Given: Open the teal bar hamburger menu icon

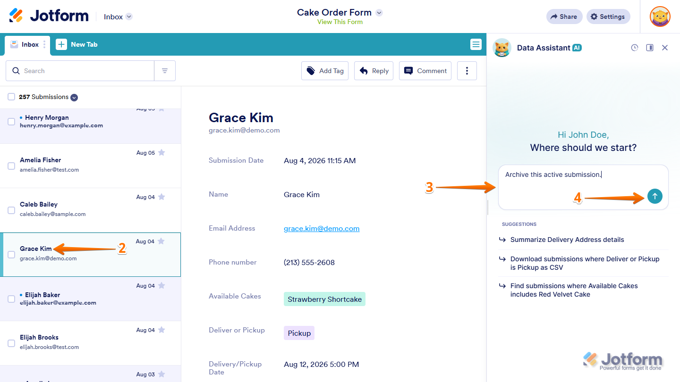Looking at the screenshot, I should 476,44.
